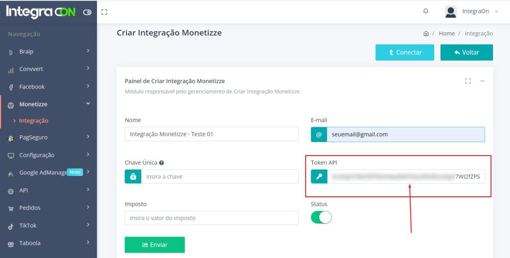Toggle the Status switch off
The width and height of the screenshot is (510, 258).
(x=321, y=217)
